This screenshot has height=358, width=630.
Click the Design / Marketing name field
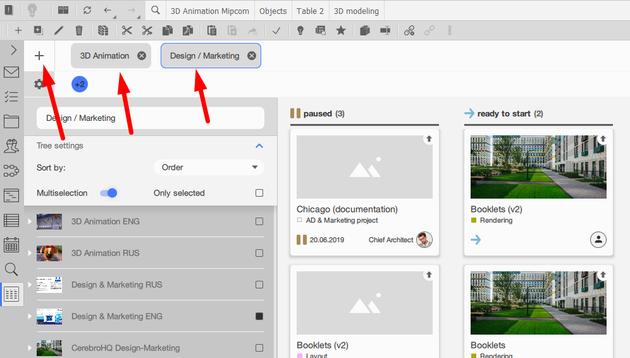click(151, 118)
